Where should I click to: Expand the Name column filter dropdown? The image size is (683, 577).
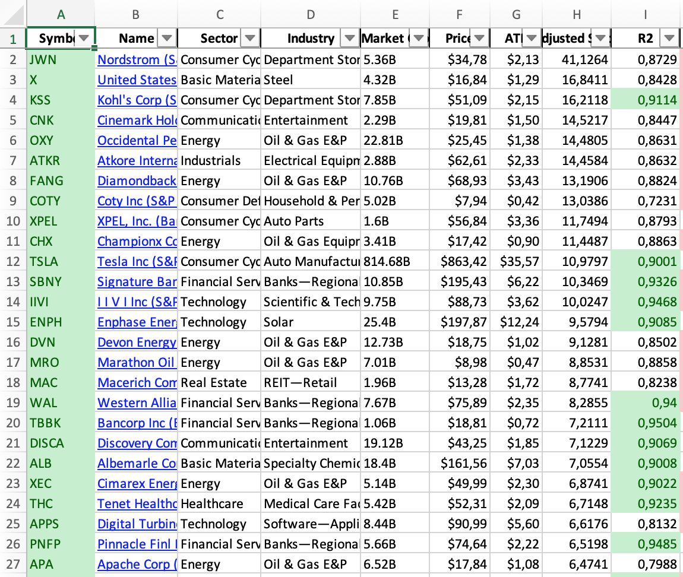[167, 38]
